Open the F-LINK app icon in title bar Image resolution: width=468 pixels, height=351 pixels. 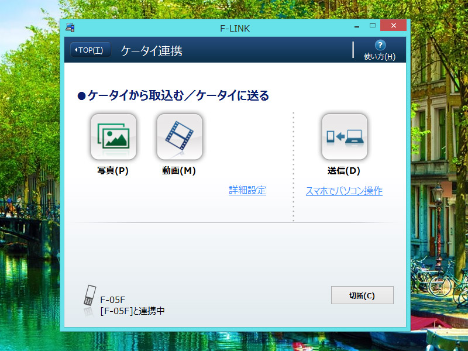pos(70,27)
